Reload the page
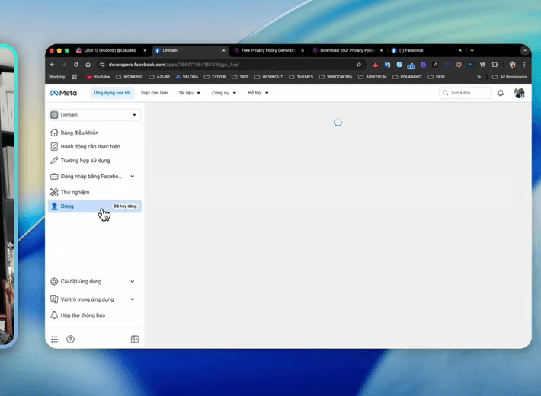The height and width of the screenshot is (396, 541). coord(76,65)
